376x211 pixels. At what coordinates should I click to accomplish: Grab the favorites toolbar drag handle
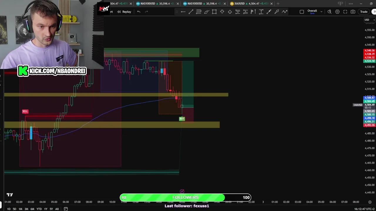pos(176,12)
